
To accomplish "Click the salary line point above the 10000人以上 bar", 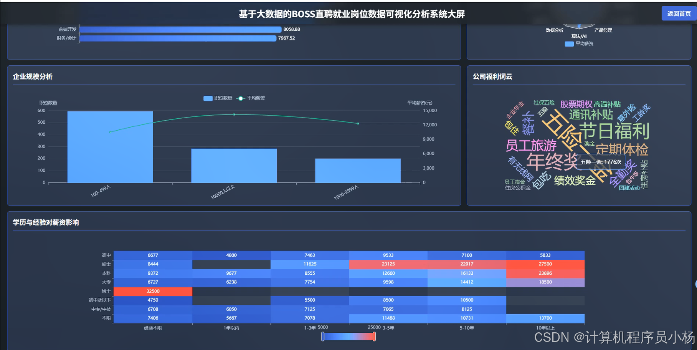I will tap(234, 114).
